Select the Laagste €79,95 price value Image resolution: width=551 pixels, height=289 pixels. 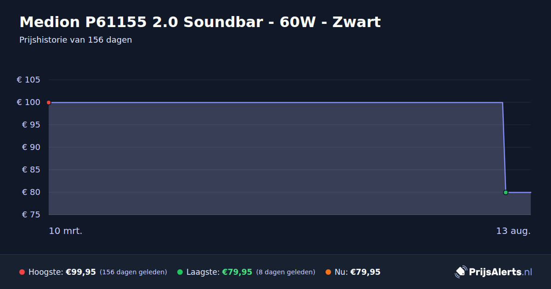(x=237, y=272)
